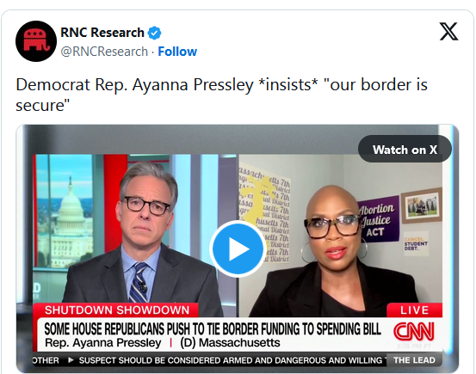Click the @RNCResearch handle
Screen dimensions: 476x374
click(104, 52)
